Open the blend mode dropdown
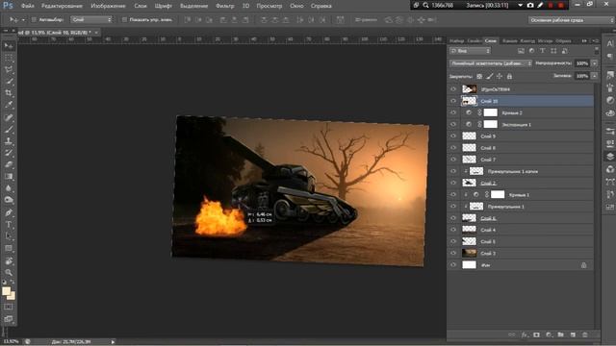The height and width of the screenshot is (346, 616). coord(491,63)
